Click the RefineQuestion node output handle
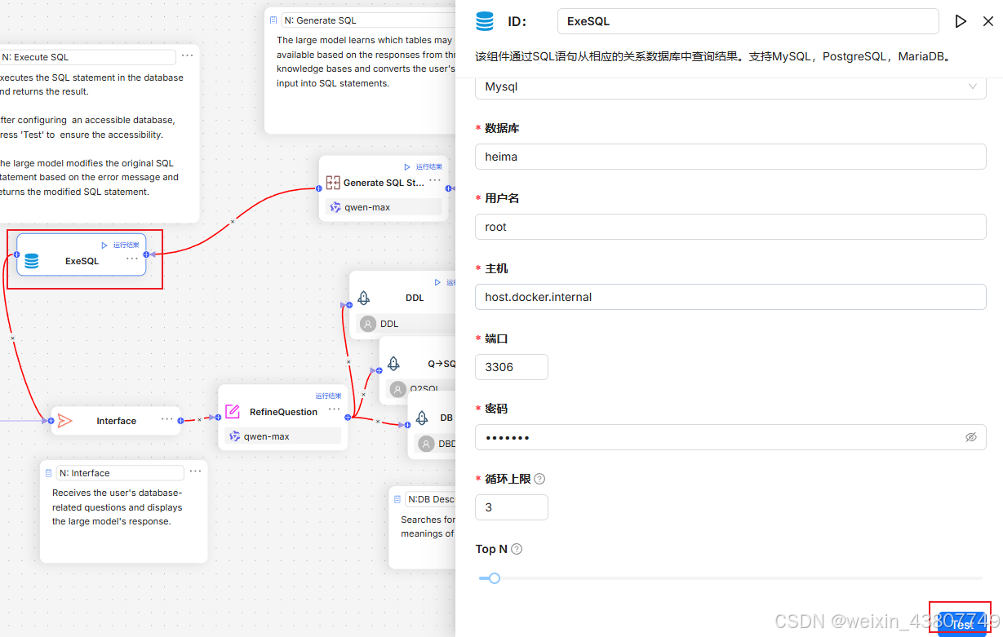The image size is (1003, 637). tap(348, 417)
